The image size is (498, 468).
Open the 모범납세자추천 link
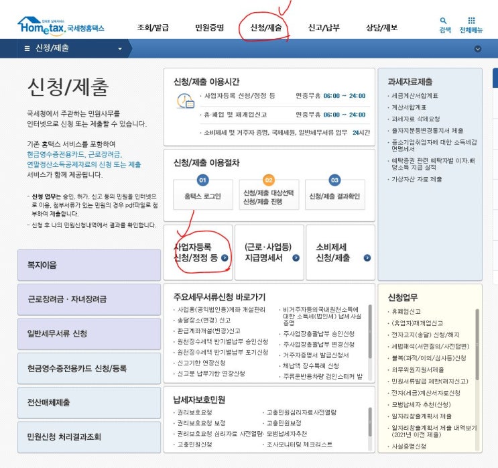(287, 434)
